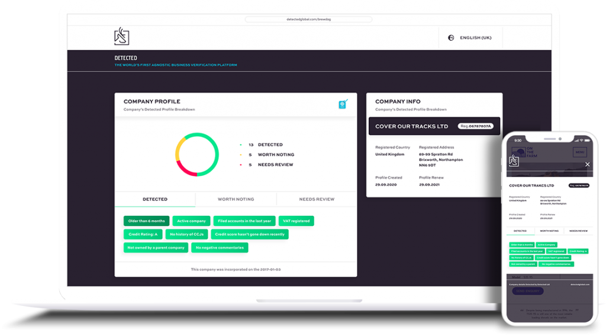Switch to the WORTH NOTING tab on laptop
The width and height of the screenshot is (606, 336).
click(x=236, y=199)
